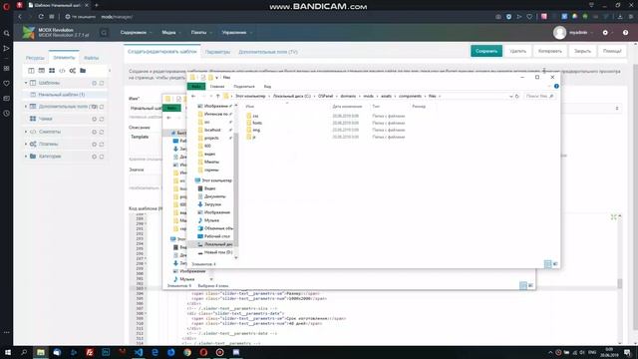Open the myadmin user menu
This screenshot has height=359, width=638.
(x=573, y=33)
